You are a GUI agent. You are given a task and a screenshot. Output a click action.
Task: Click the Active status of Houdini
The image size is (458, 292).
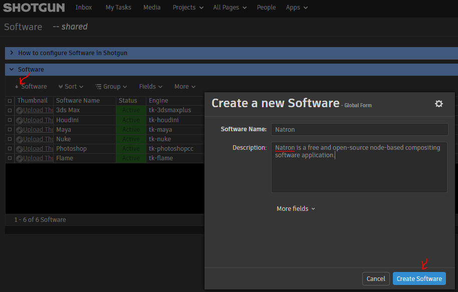click(131, 120)
